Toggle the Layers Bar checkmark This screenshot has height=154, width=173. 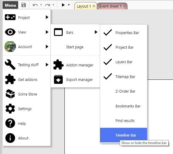coord(108,62)
